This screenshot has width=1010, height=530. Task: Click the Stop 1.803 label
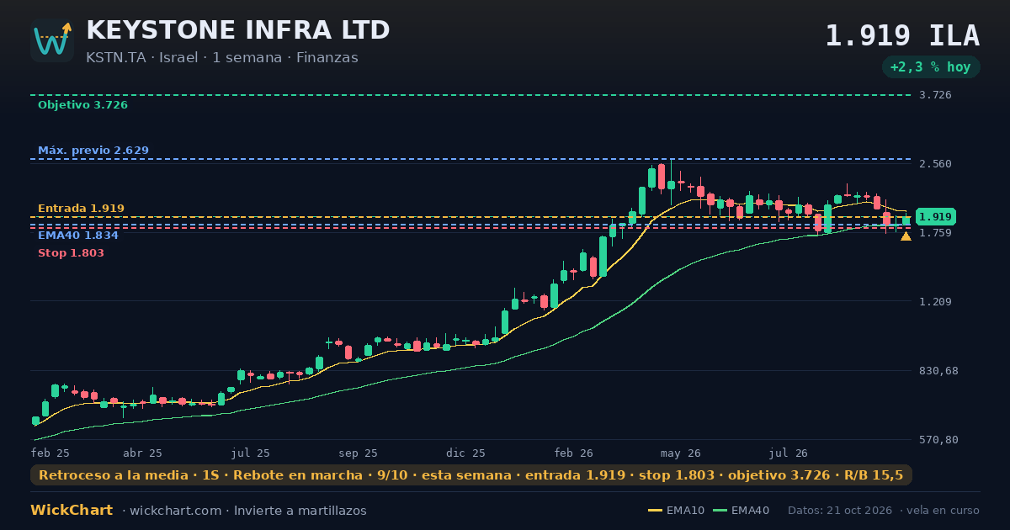coord(71,253)
